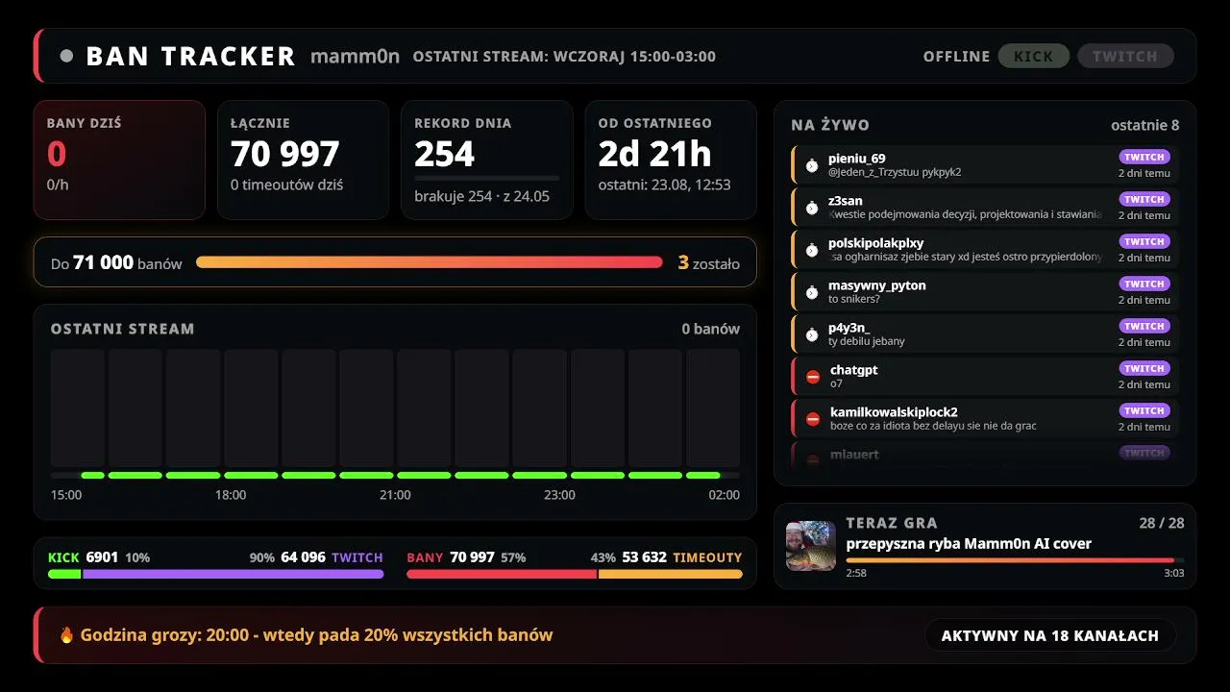Click the song title przepyszna ryba Mamm0n AI cover
The image size is (1230, 692).
coord(969,544)
